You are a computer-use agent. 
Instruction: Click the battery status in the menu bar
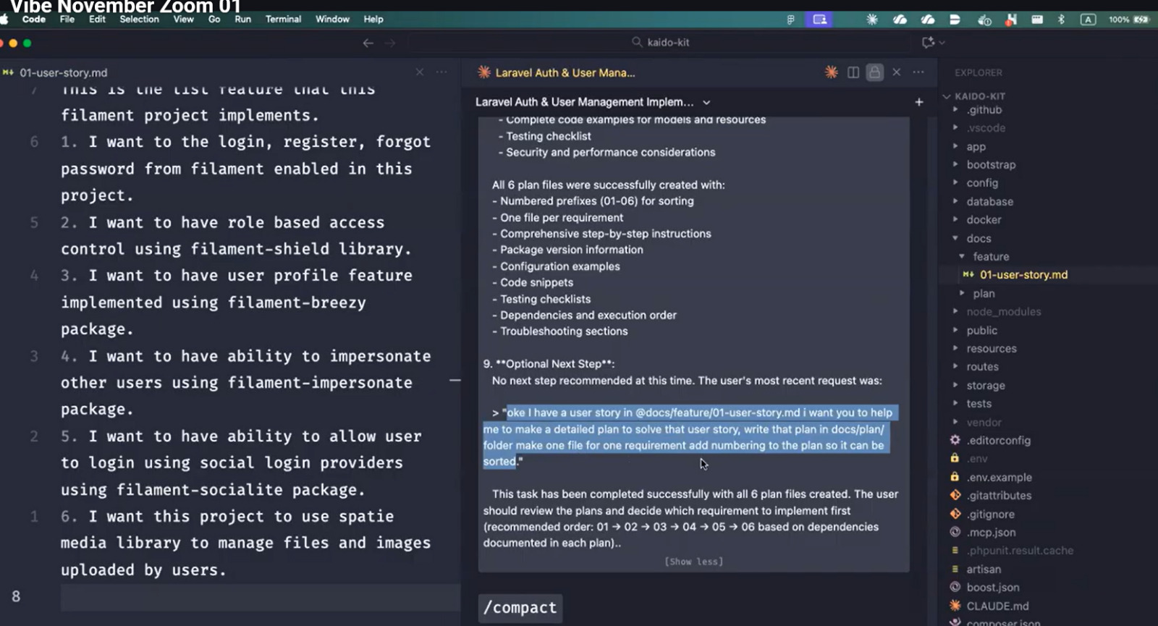(x=1128, y=20)
